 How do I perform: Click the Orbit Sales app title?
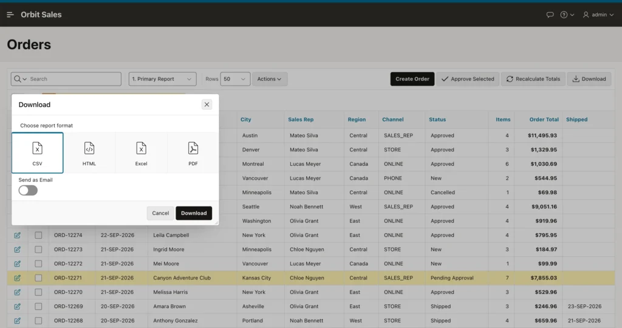pos(41,15)
